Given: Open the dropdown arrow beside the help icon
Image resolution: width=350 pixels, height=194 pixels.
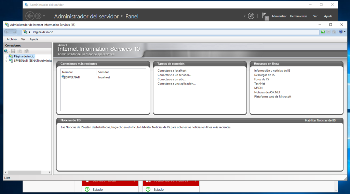Looking at the screenshot, I should click(x=345, y=32).
